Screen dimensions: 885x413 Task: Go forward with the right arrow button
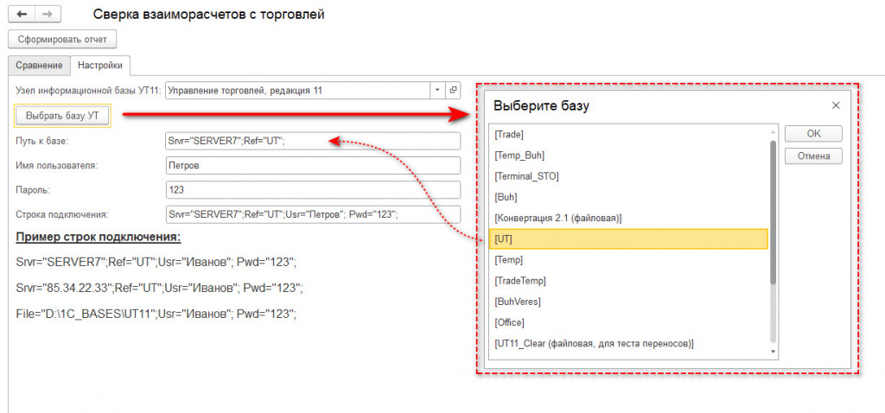point(48,14)
